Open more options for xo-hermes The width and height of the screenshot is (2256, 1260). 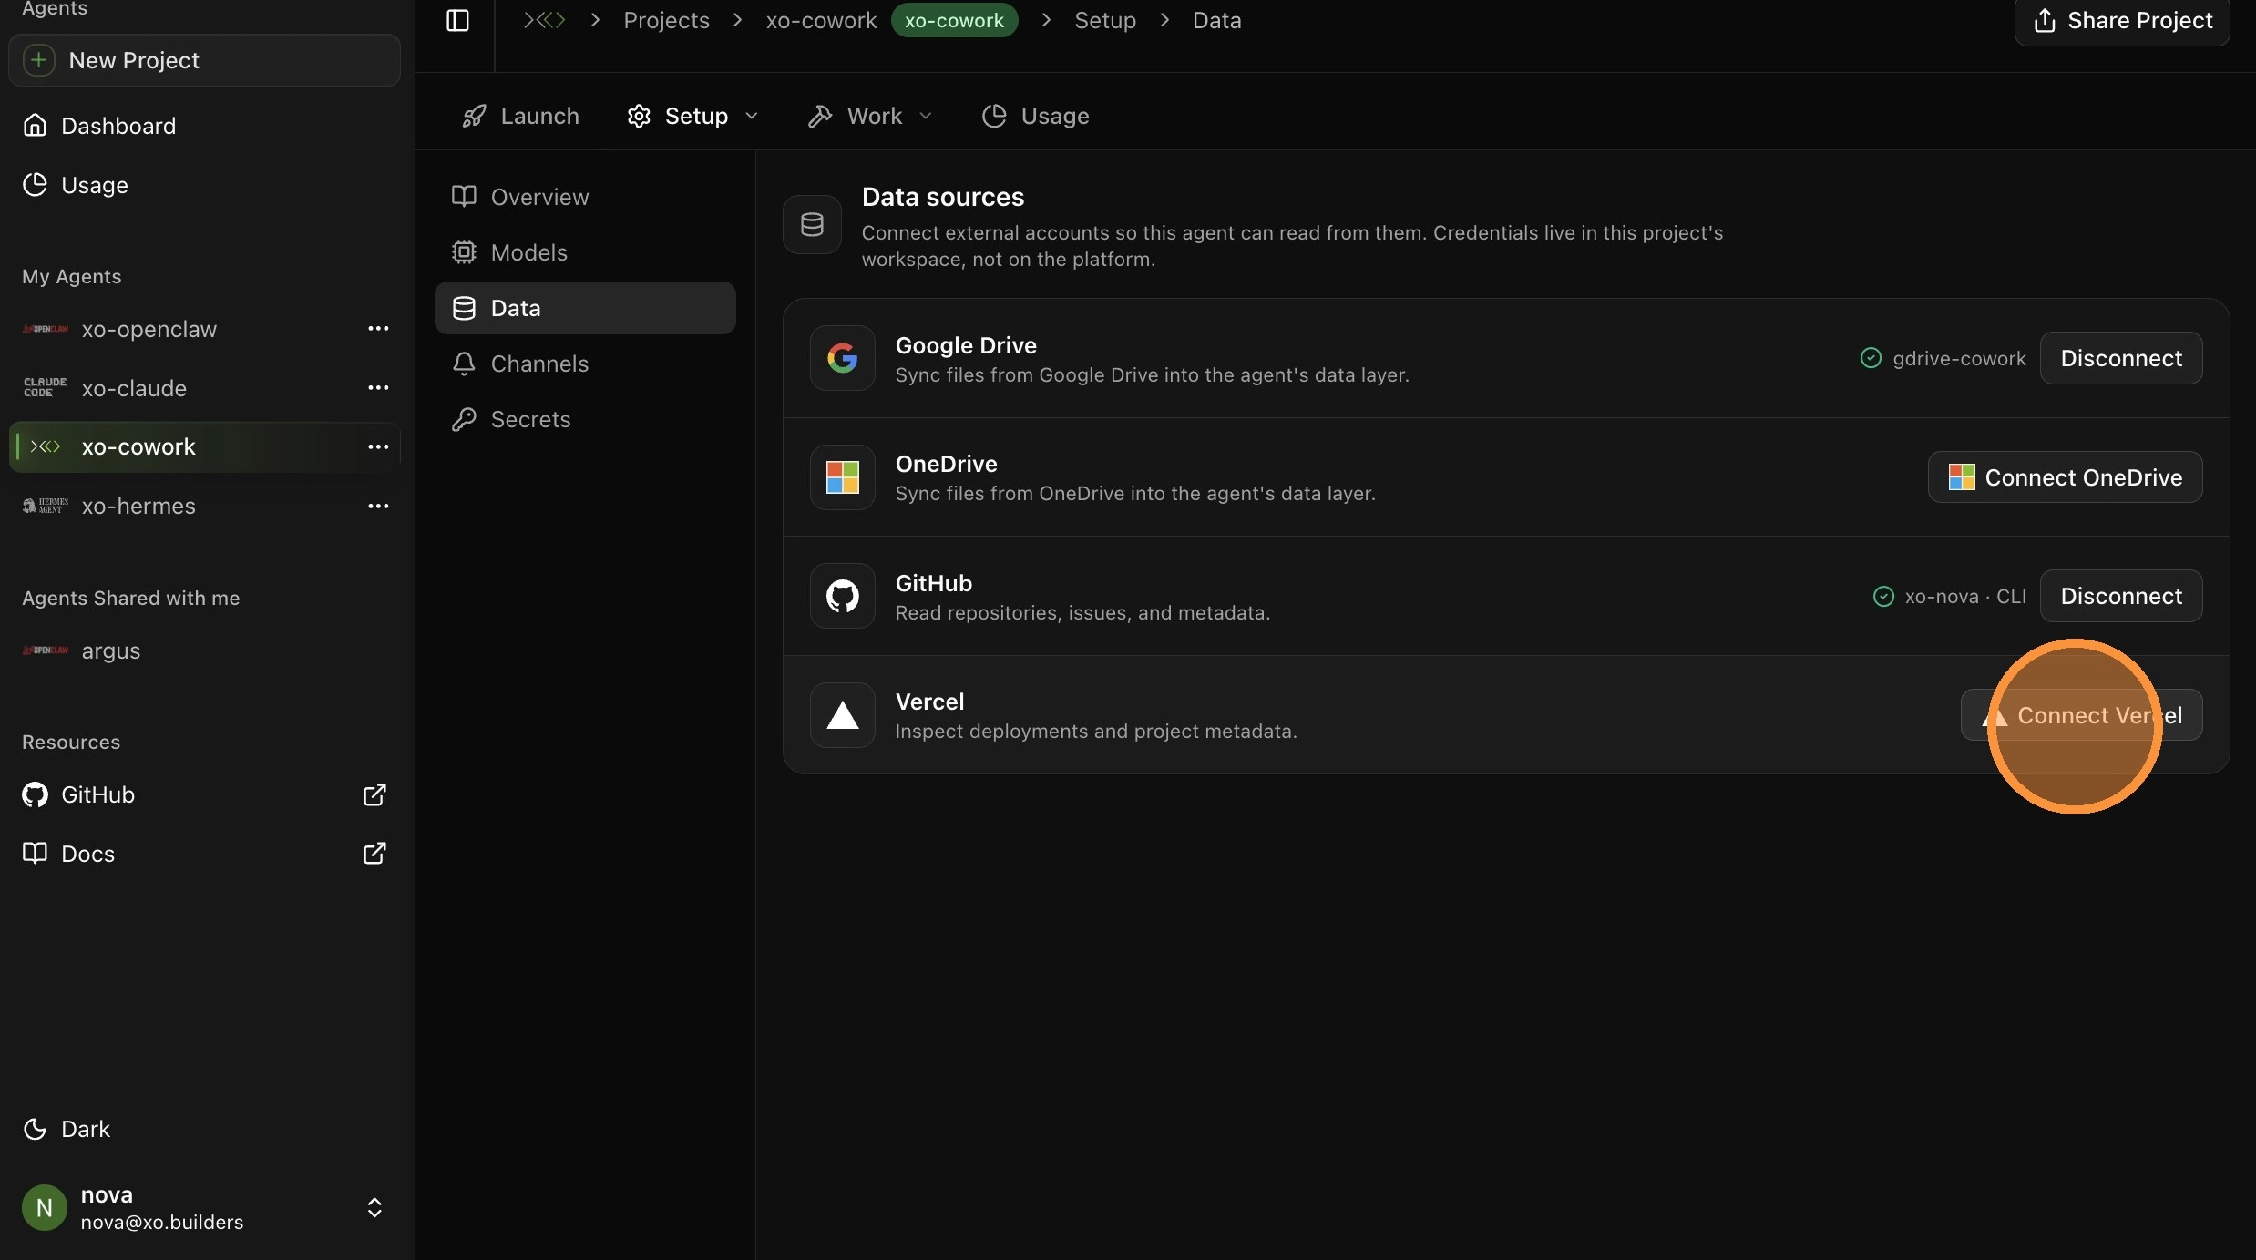[x=378, y=507]
